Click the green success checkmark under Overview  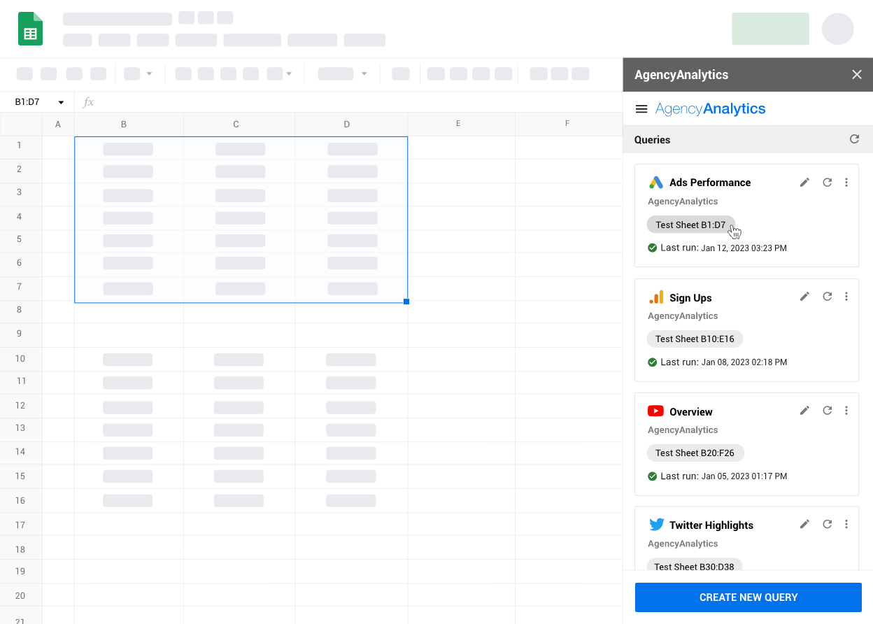coord(652,476)
